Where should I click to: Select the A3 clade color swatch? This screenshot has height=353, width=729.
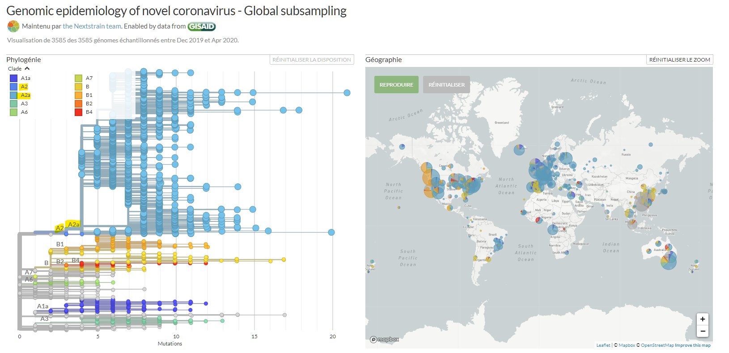14,104
